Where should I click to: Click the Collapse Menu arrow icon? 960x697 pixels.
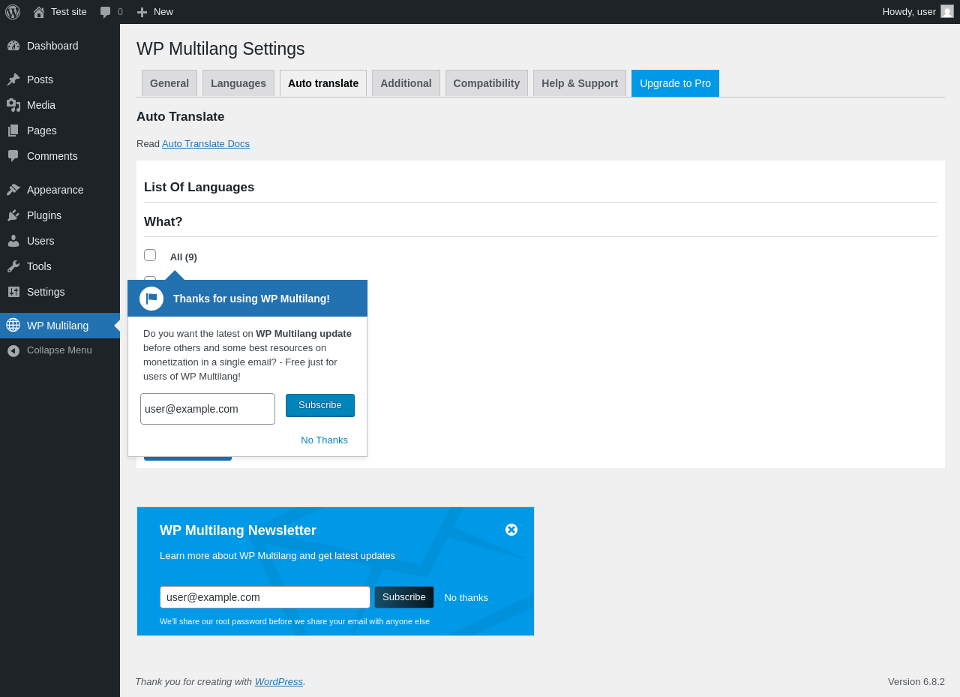coord(13,350)
